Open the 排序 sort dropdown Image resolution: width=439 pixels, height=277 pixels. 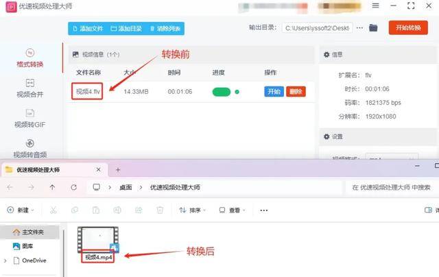tap(193, 210)
